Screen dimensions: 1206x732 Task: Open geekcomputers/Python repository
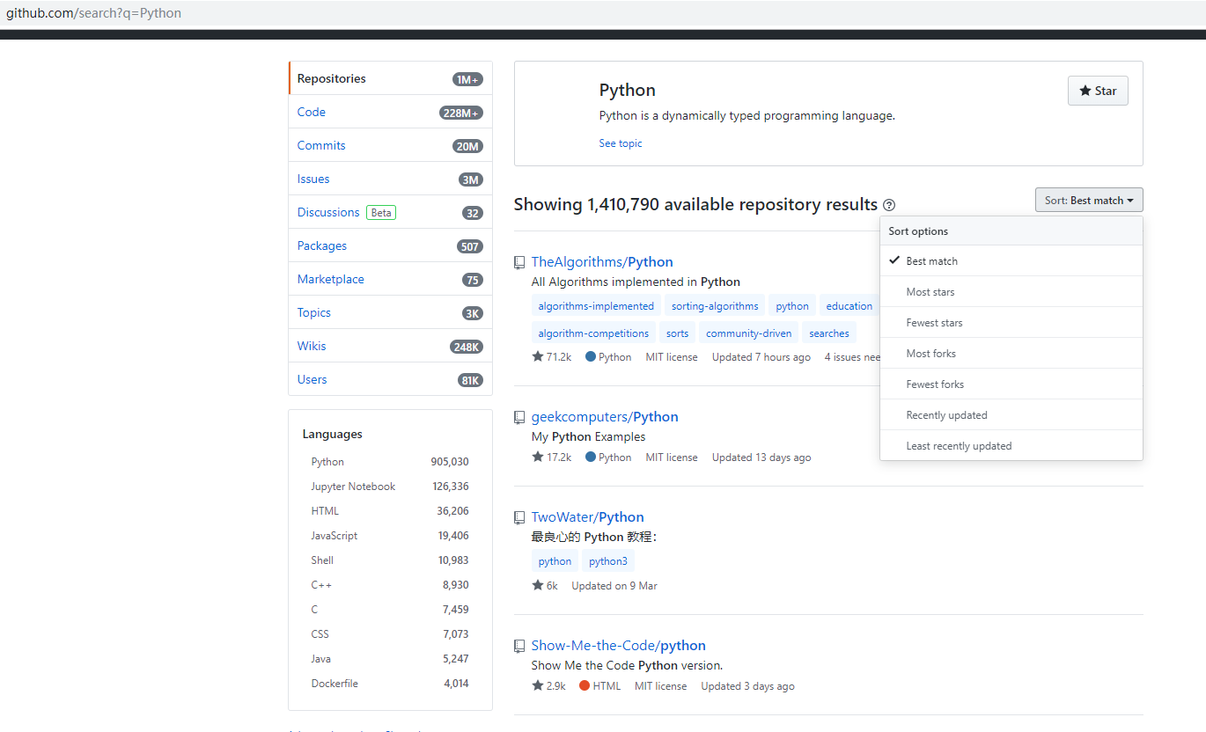pyautogui.click(x=605, y=417)
